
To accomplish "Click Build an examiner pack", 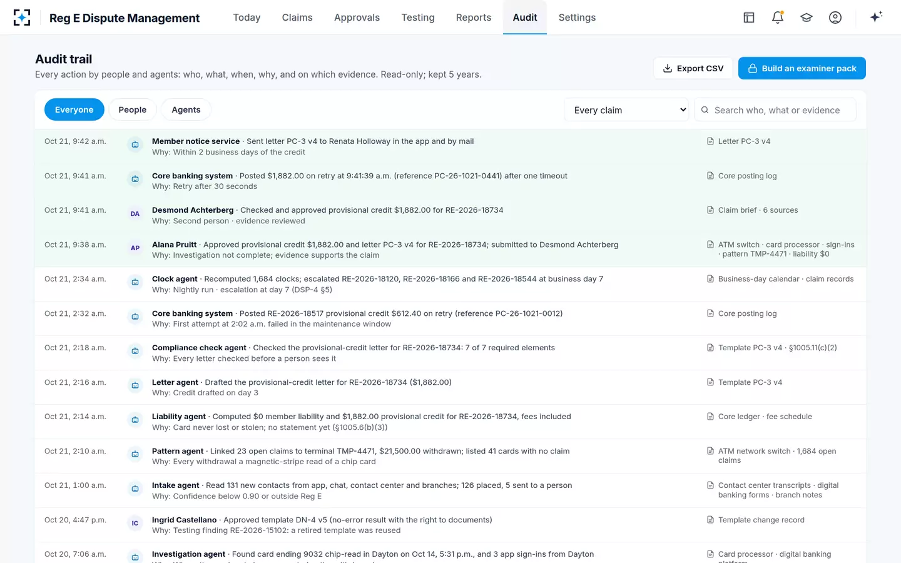I will [802, 68].
